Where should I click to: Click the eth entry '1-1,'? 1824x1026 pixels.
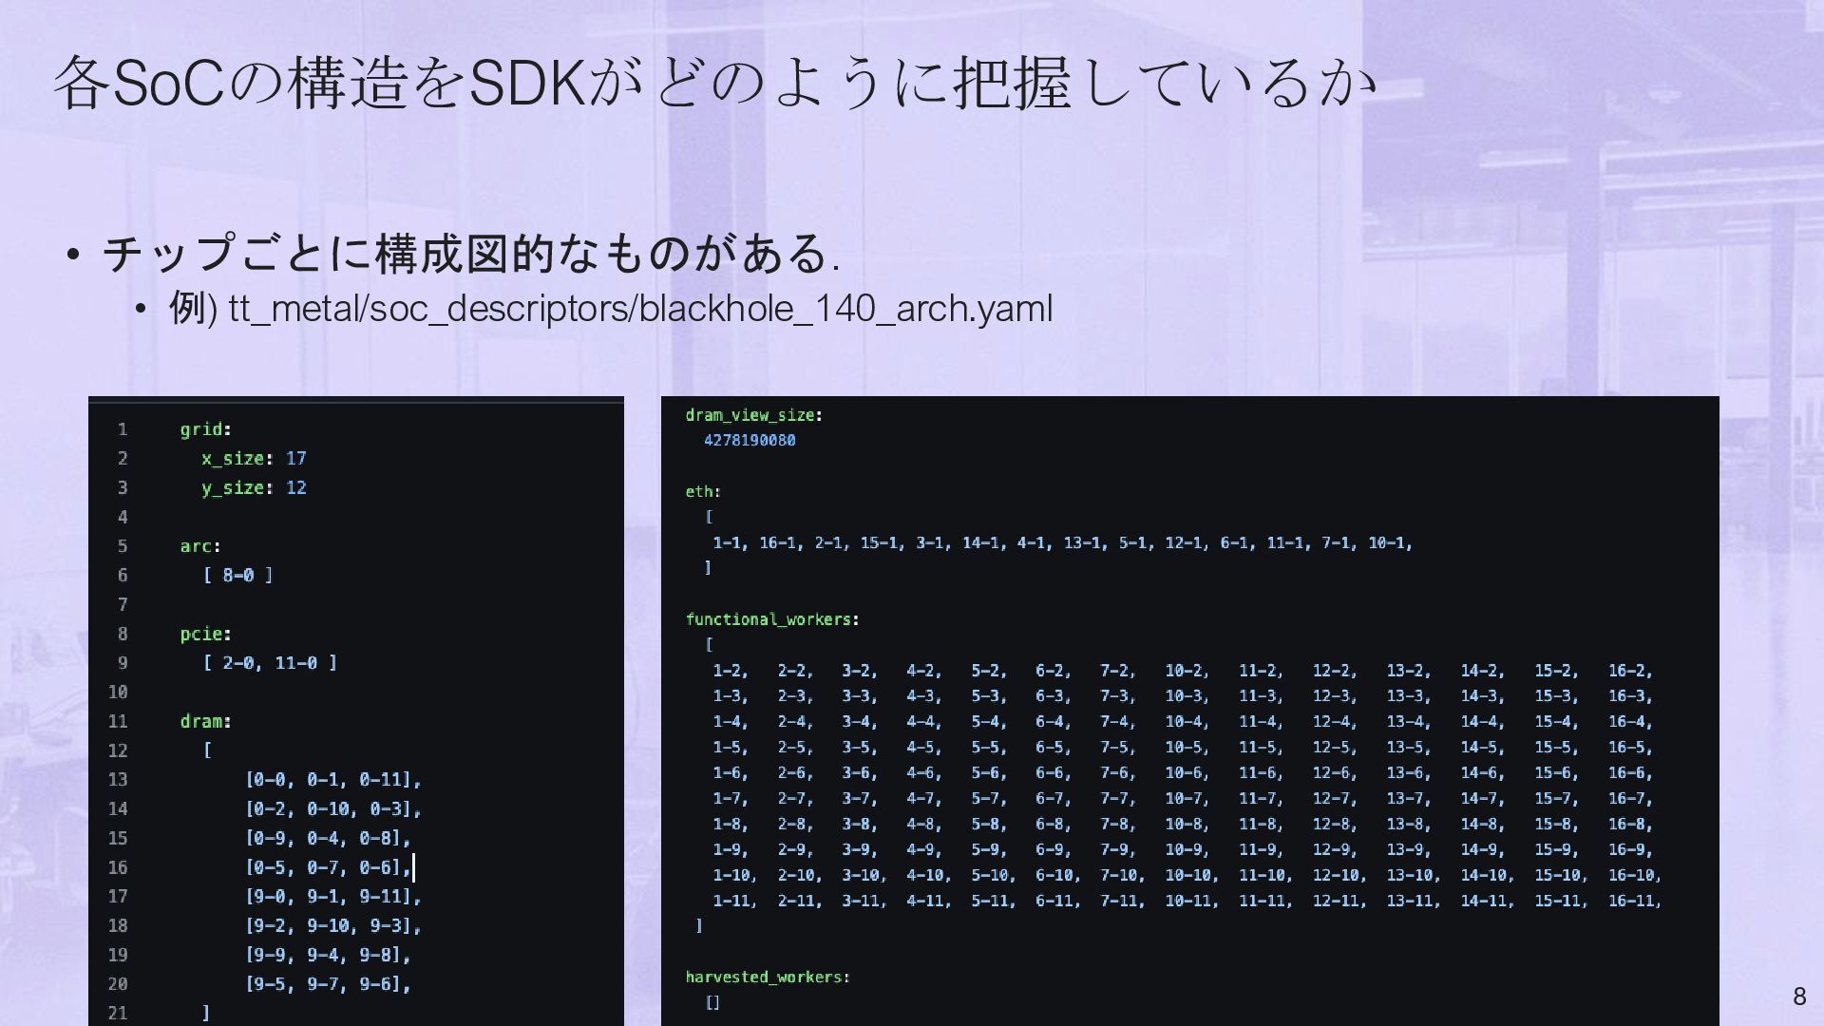pos(731,543)
